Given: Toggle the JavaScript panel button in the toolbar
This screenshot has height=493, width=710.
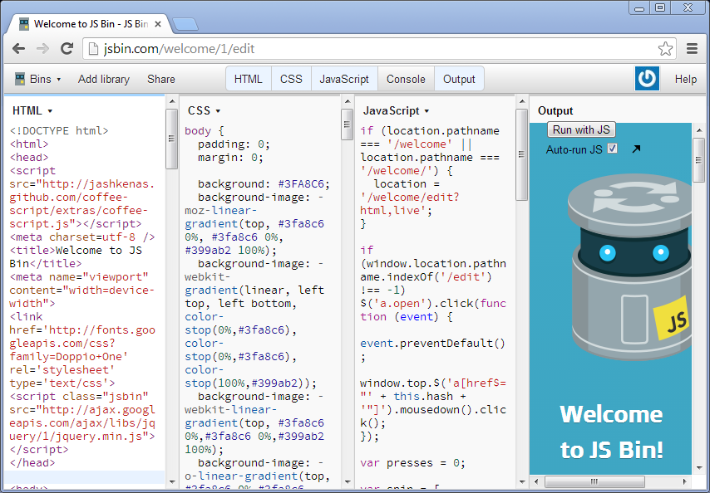Looking at the screenshot, I should pos(344,79).
